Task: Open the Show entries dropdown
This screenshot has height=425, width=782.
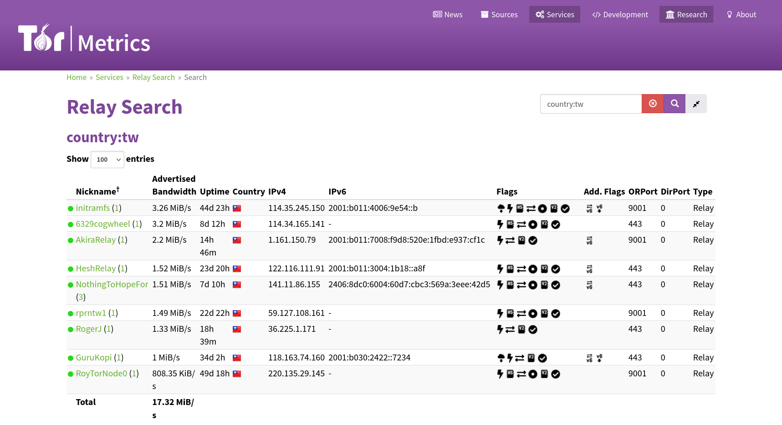Action: click(x=107, y=160)
